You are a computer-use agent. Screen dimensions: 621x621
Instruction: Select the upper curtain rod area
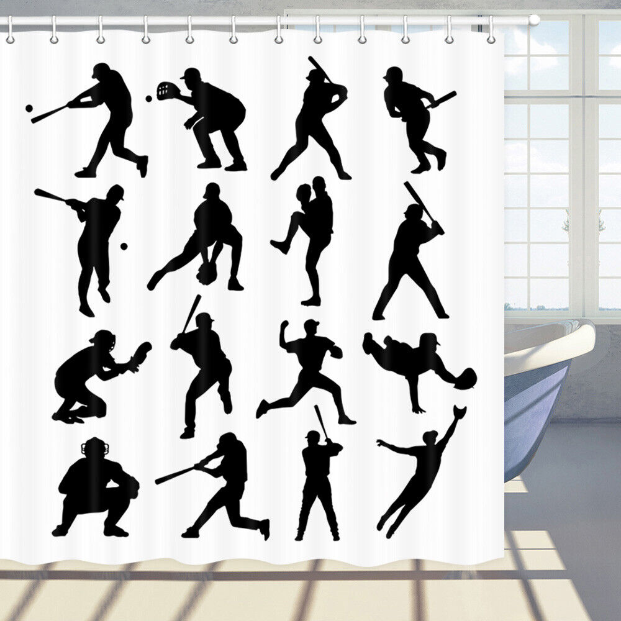point(279,19)
